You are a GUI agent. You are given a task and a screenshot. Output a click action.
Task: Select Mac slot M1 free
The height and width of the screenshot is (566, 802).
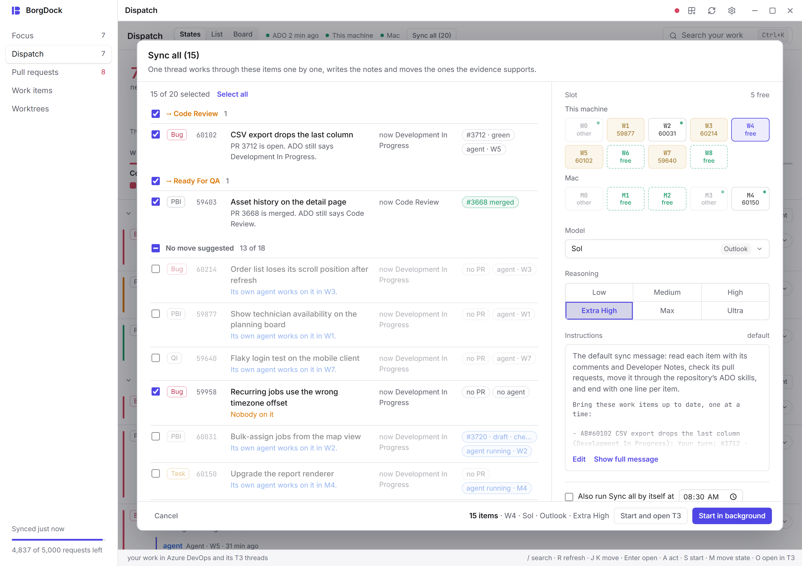click(x=625, y=199)
